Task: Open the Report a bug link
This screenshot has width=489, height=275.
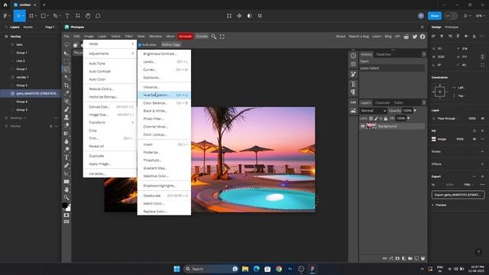Action: 358,36
